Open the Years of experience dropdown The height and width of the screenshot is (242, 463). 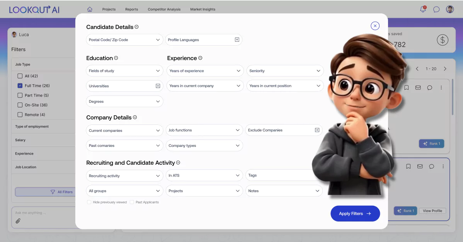pyautogui.click(x=205, y=71)
